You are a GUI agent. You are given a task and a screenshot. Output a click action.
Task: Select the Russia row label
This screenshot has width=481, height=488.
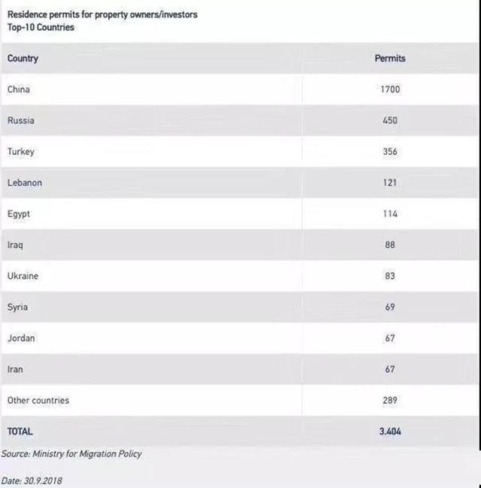click(x=21, y=120)
